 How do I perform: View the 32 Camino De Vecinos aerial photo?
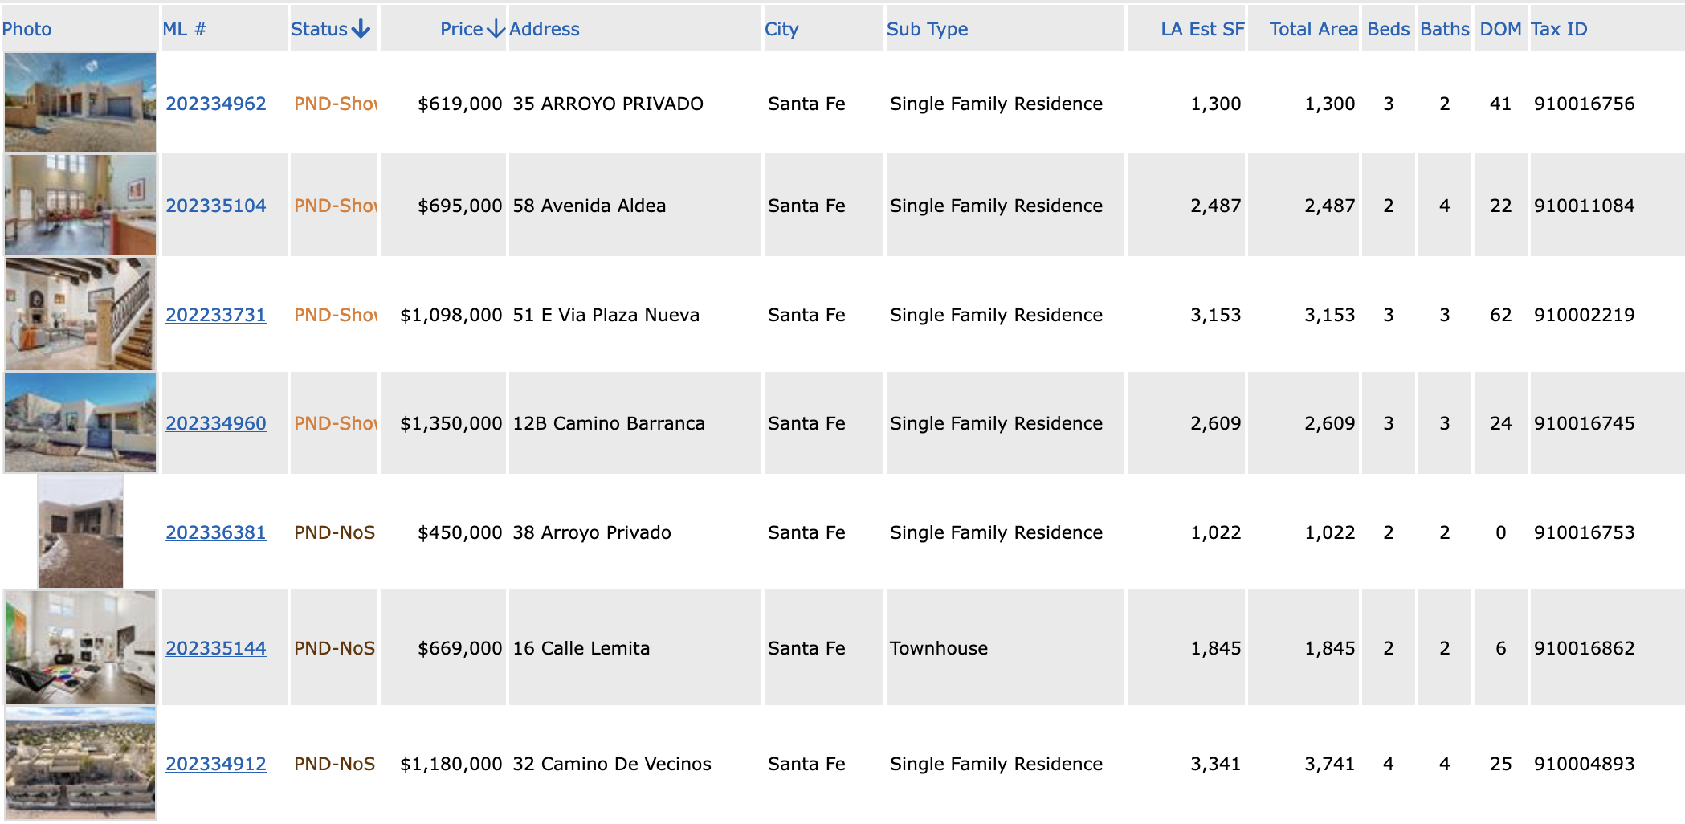[80, 763]
